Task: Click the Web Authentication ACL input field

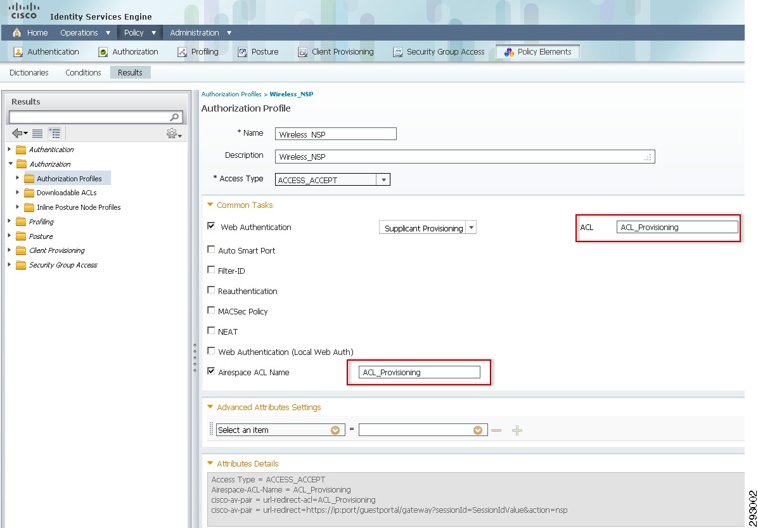Action: (678, 228)
